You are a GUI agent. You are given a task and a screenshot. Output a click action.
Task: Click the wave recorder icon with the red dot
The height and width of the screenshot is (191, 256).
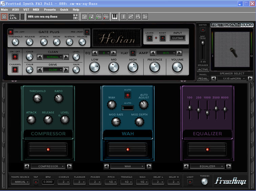106,17
